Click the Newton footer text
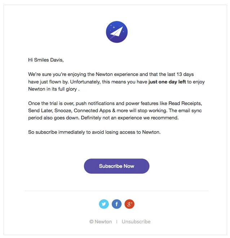This screenshot has height=238, width=230. pyautogui.click(x=103, y=221)
